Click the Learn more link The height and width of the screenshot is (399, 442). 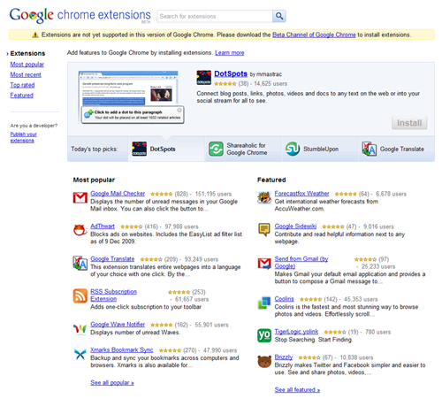(x=230, y=53)
